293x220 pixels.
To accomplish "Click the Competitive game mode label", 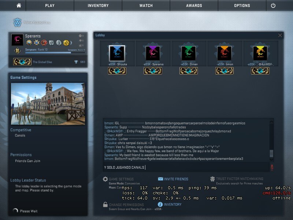I will pyautogui.click(x=21, y=130).
